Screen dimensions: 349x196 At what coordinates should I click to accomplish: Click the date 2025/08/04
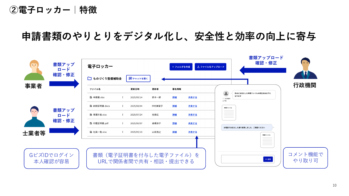(x=136, y=106)
